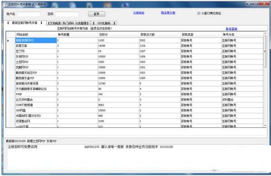The height and width of the screenshot is (176, 271).
Task: Sort by 获取类型 column header
Action: 201,35
